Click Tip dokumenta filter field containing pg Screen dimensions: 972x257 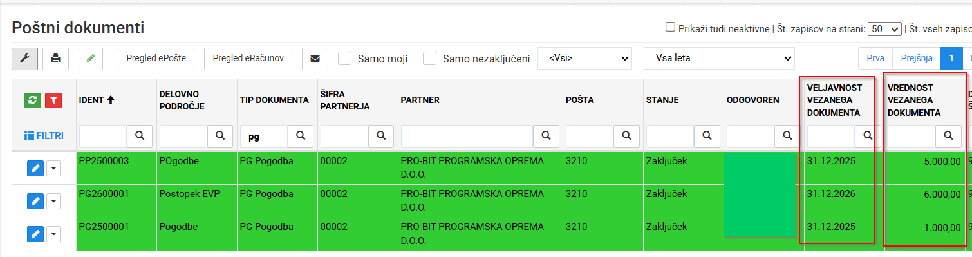[264, 135]
